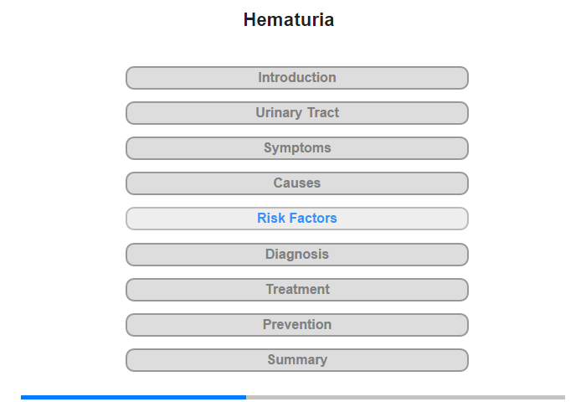Click the blue filled part of progress bar

134,397
